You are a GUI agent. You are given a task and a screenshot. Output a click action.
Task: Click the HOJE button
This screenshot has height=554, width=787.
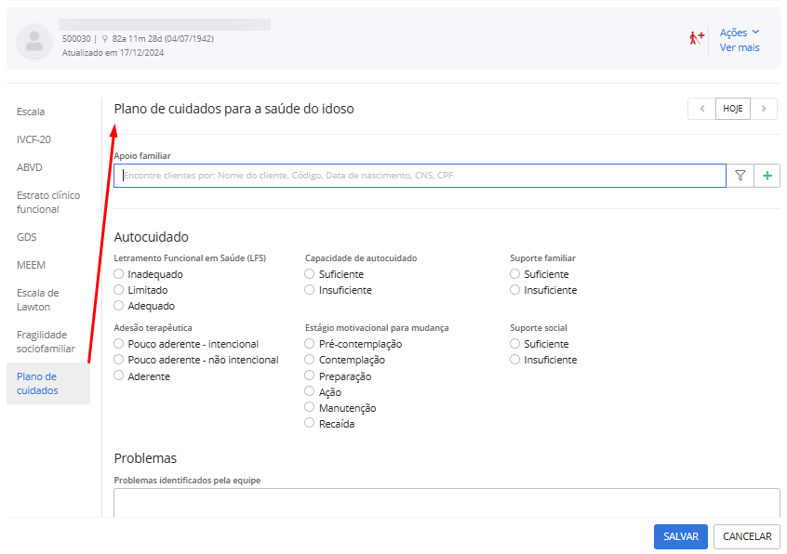point(733,109)
